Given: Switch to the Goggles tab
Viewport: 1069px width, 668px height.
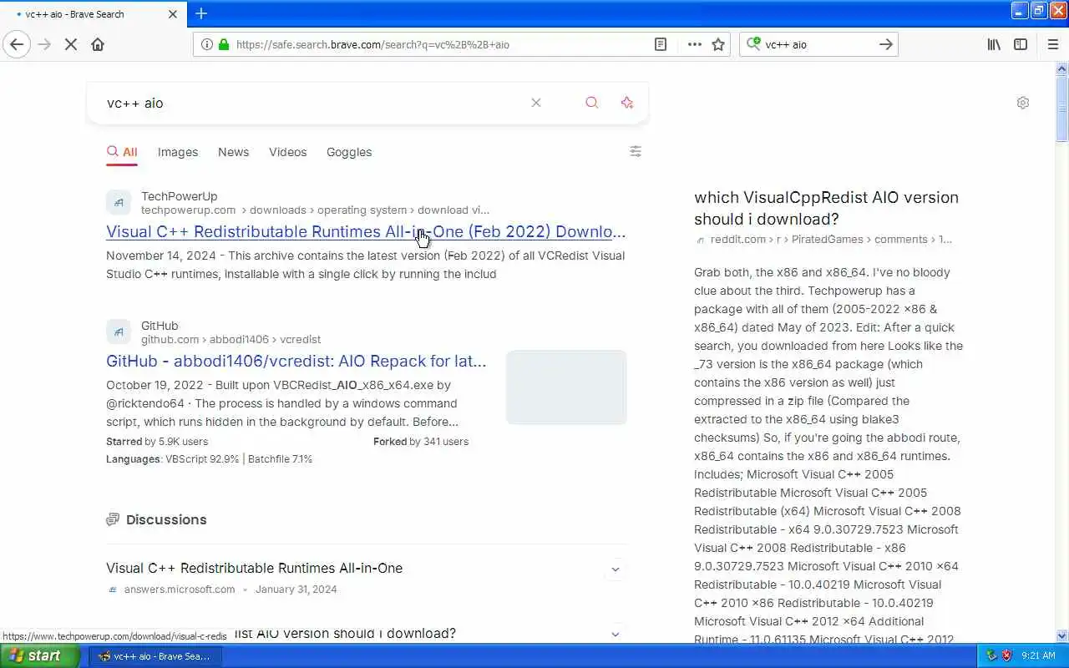Looking at the screenshot, I should tap(349, 152).
